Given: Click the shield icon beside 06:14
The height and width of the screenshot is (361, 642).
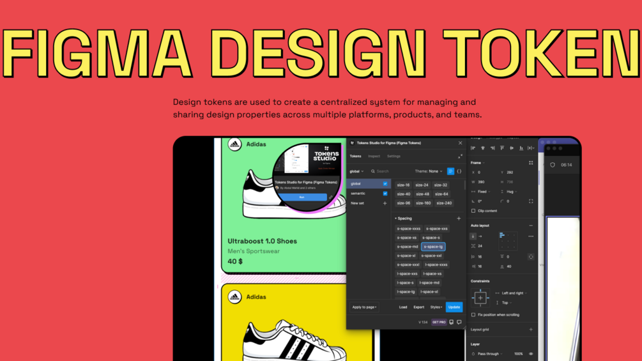Looking at the screenshot, I should click(x=553, y=165).
